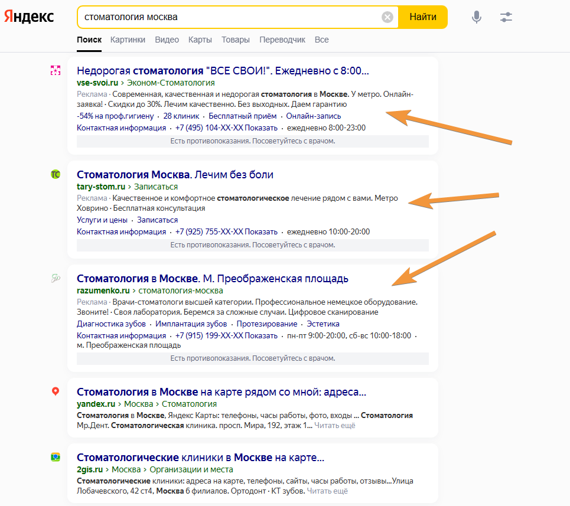Click the razumenko.ru favicon

point(56,278)
